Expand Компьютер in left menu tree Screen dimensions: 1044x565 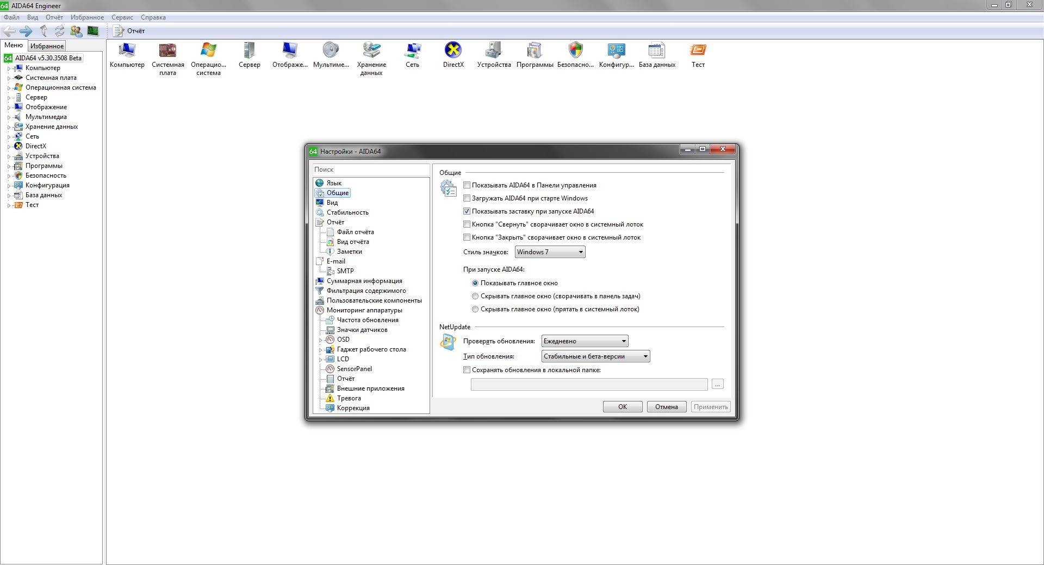pos(9,68)
